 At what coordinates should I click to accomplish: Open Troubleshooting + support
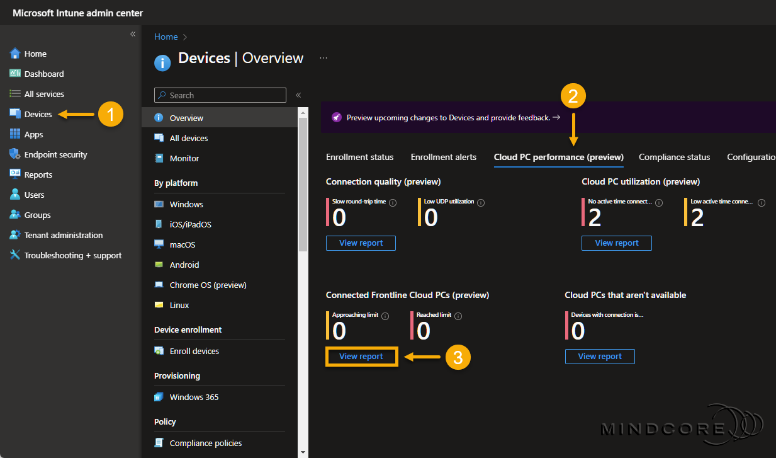click(x=67, y=255)
